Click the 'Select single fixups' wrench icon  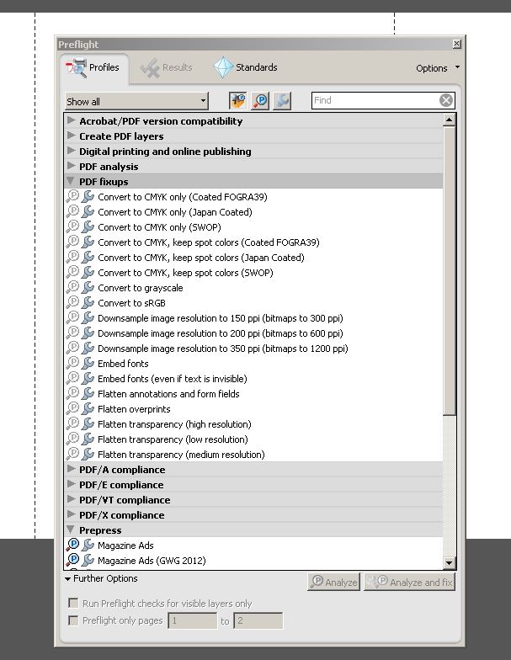click(x=282, y=101)
